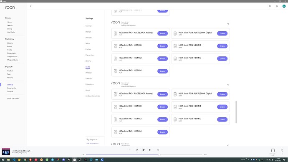Open the Windows Start menu

pyautogui.click(x=3, y=160)
